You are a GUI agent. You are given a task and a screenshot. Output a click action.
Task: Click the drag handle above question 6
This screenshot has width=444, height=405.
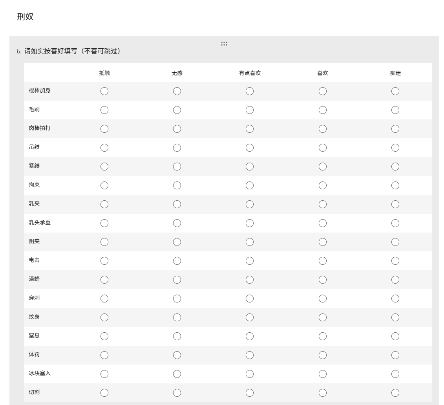[x=224, y=44]
